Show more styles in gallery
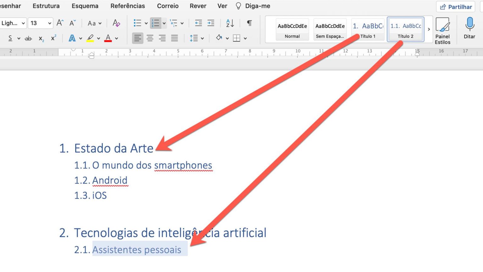This screenshot has height=272, width=483. 429,29
